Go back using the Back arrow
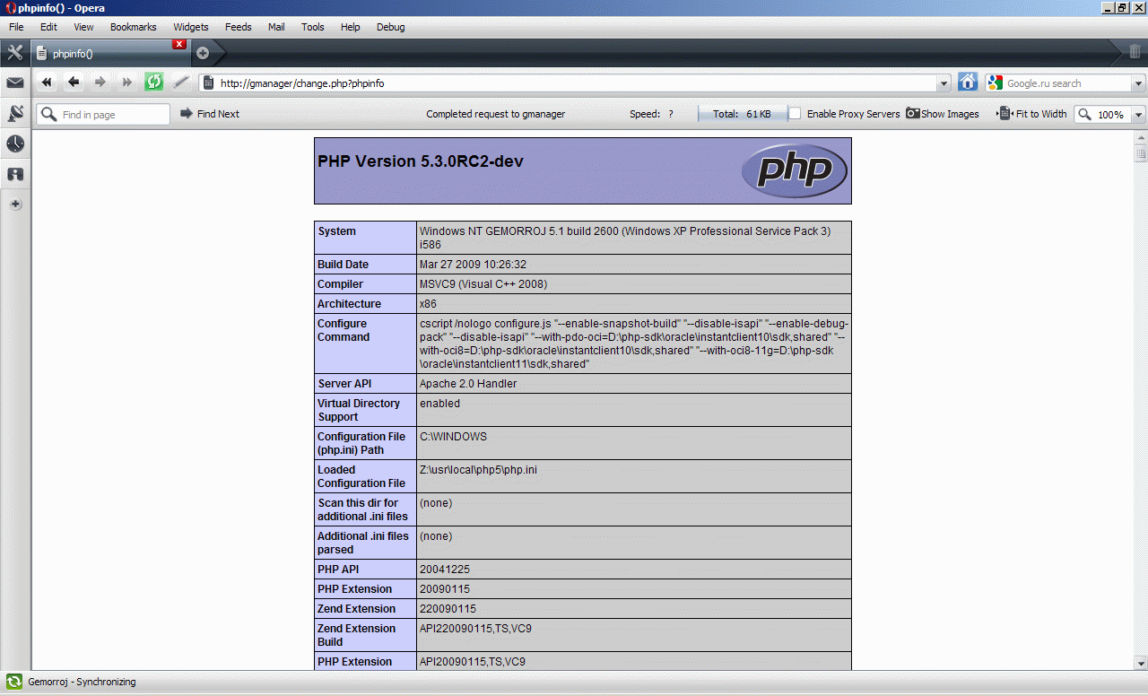 point(74,83)
